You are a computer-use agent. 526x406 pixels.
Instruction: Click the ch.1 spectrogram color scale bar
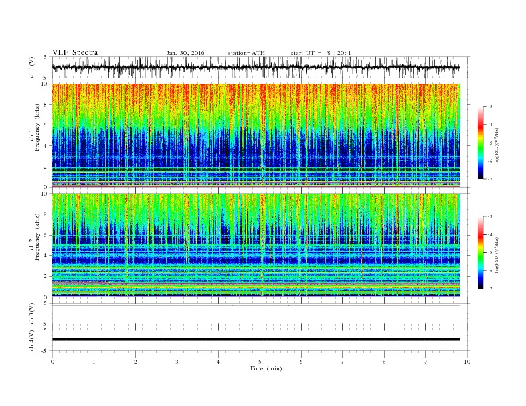pos(480,143)
